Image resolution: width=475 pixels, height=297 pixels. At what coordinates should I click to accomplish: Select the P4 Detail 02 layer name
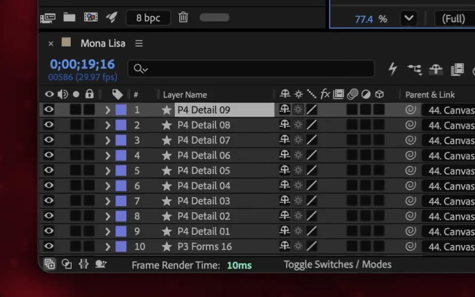pos(203,216)
